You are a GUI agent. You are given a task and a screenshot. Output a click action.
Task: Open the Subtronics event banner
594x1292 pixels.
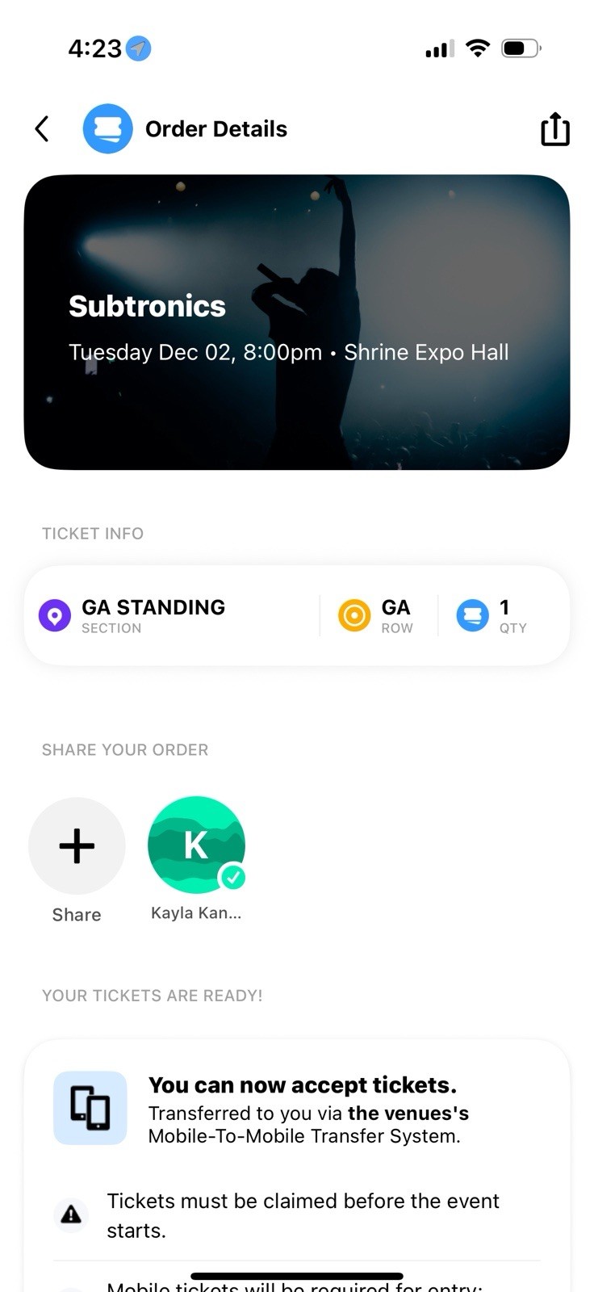297,322
